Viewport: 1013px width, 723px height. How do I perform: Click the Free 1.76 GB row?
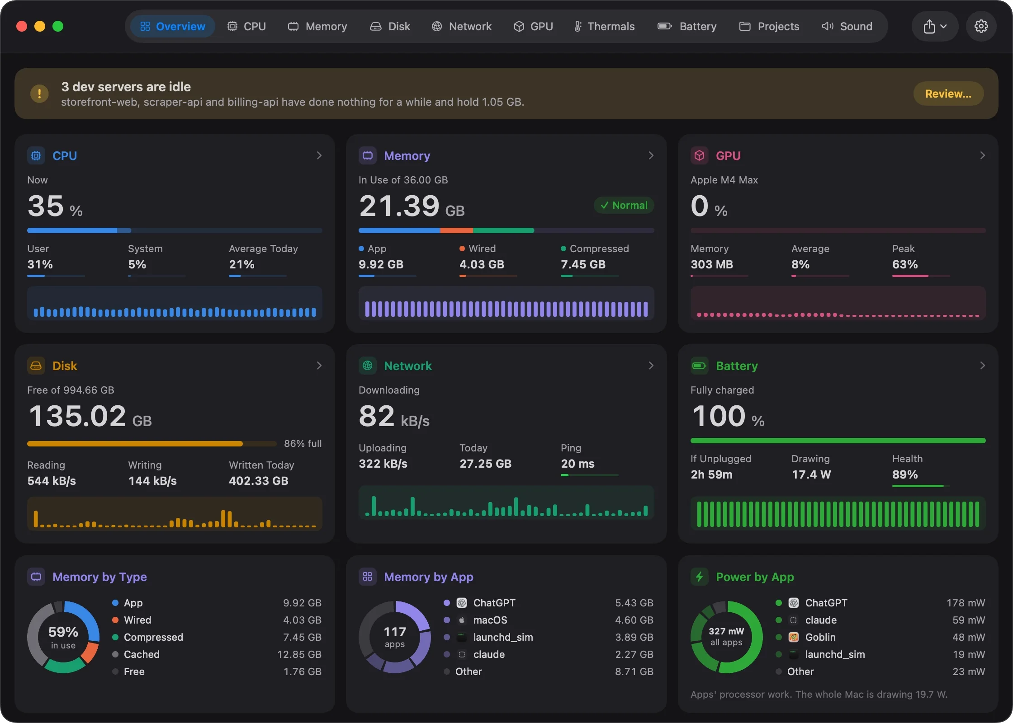point(217,671)
